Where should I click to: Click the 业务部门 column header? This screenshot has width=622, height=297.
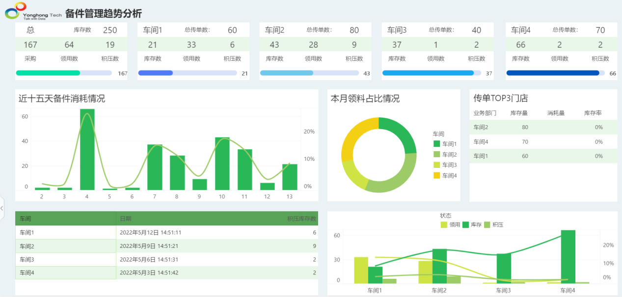485,113
